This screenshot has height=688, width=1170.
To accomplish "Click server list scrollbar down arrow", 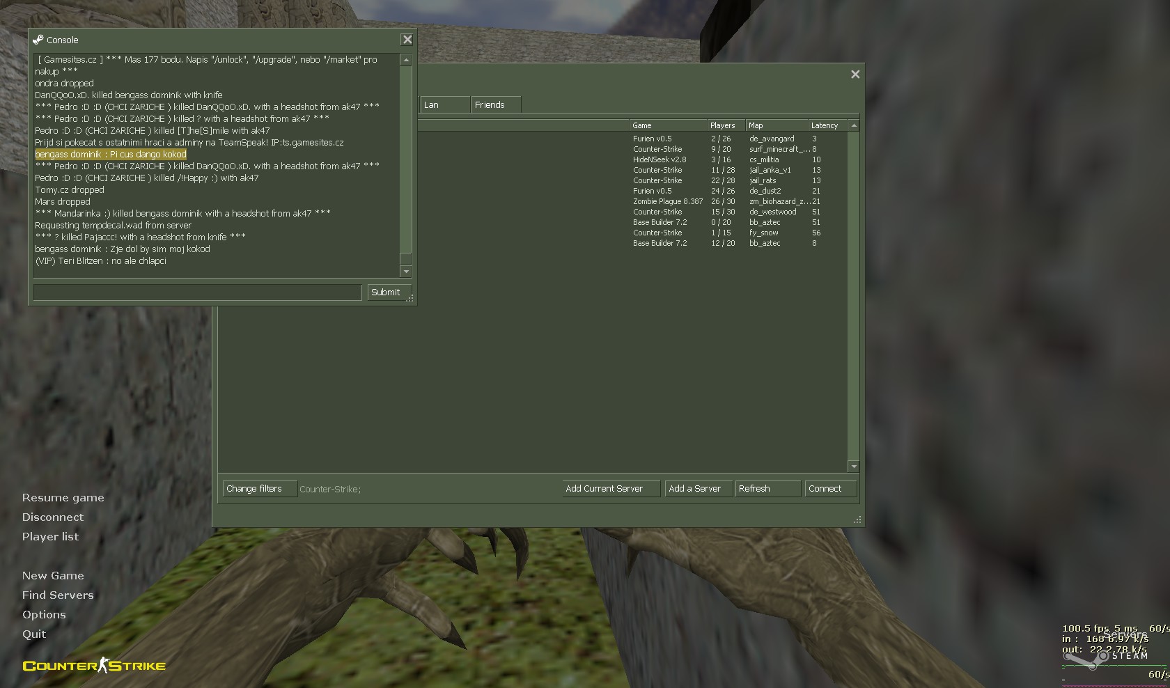I will 854,466.
